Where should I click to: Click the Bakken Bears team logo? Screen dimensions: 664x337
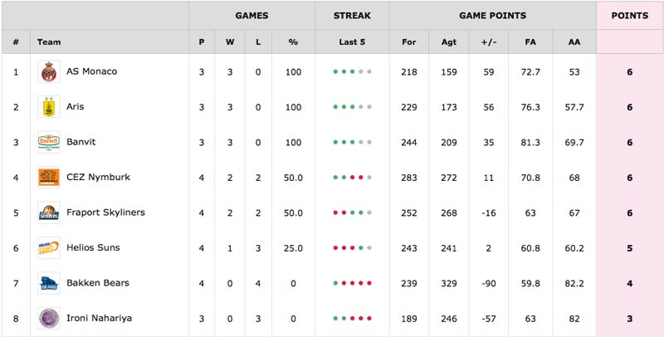(x=49, y=283)
